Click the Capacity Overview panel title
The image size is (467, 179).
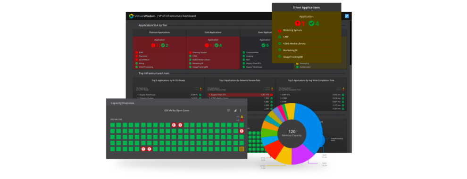(122, 103)
